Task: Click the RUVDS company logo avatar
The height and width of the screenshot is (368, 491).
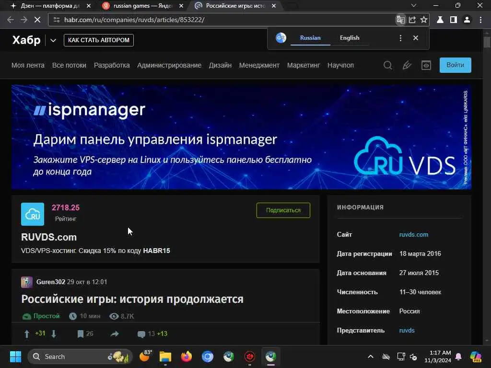Action: click(x=33, y=214)
